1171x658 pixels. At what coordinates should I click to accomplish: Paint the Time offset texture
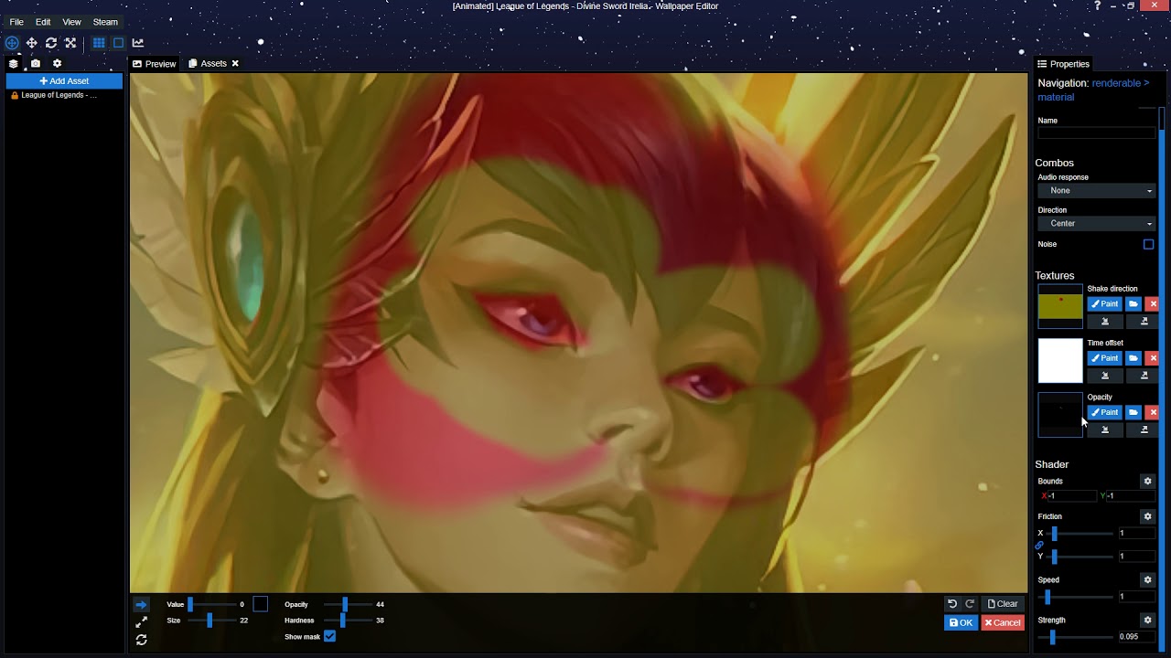click(1104, 358)
